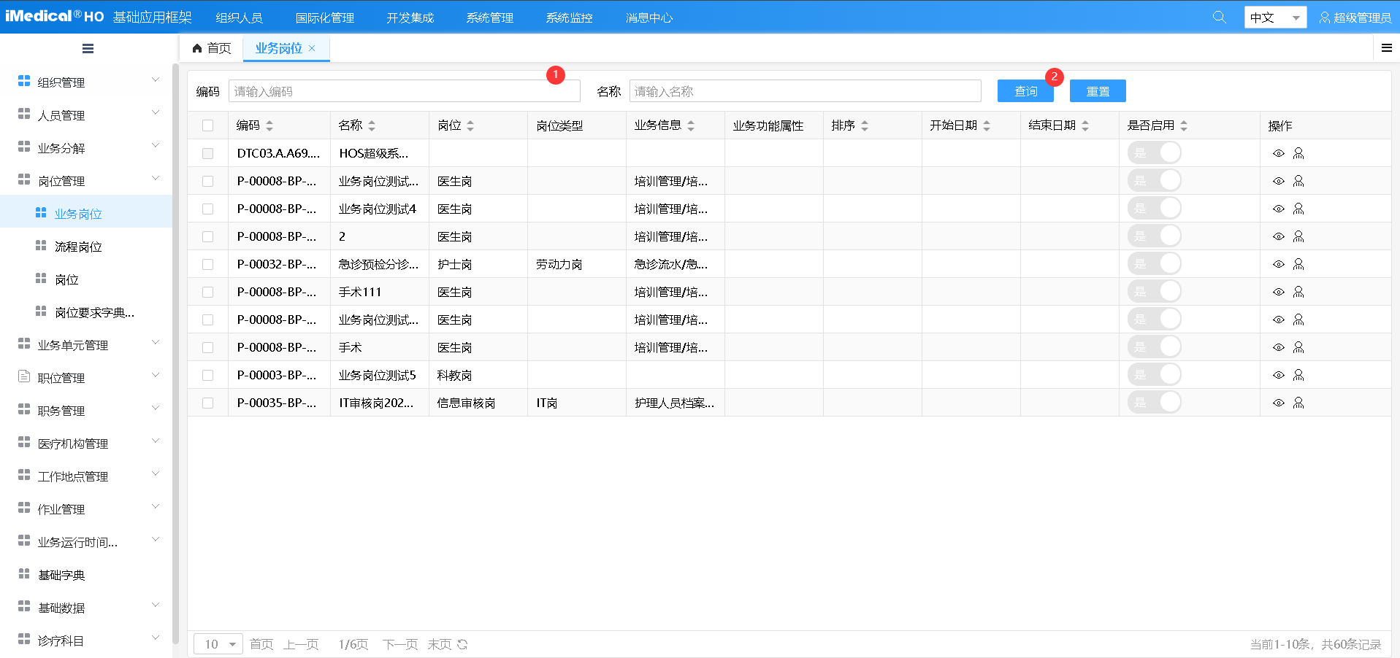Open the 中文 language dropdown
This screenshot has width=1400, height=658.
tap(1274, 18)
